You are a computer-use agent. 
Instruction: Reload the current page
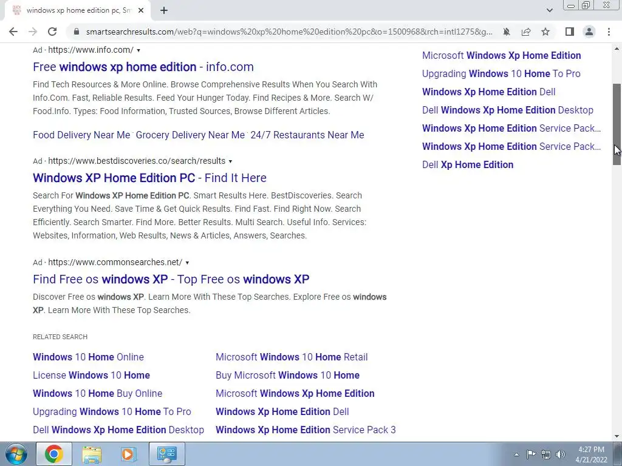52,32
